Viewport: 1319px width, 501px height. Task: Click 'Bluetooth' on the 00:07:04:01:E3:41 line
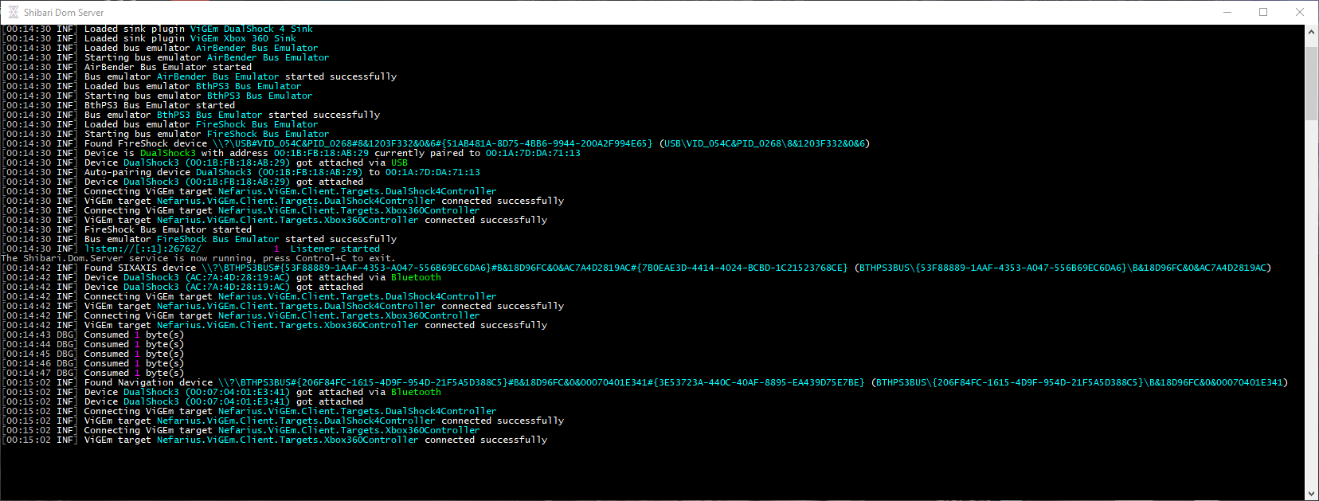point(416,392)
